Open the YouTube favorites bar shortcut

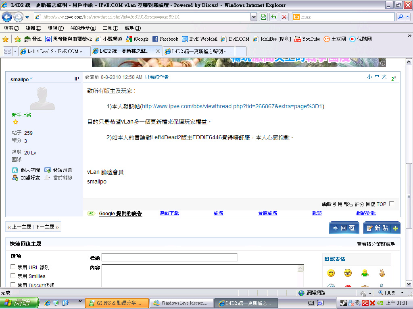[x=307, y=39]
